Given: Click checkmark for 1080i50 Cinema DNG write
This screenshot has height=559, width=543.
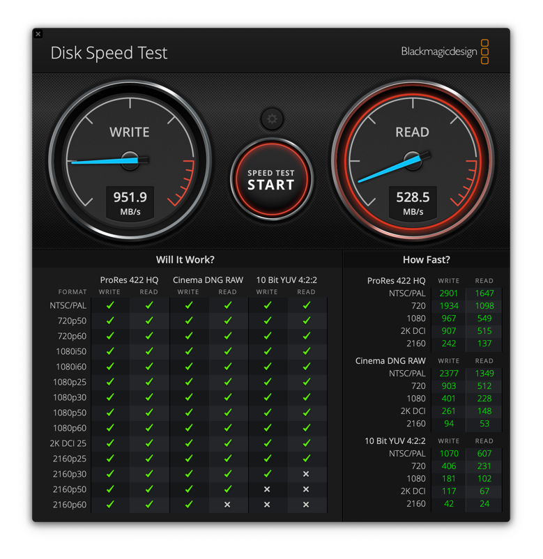Looking at the screenshot, I should 189,351.
